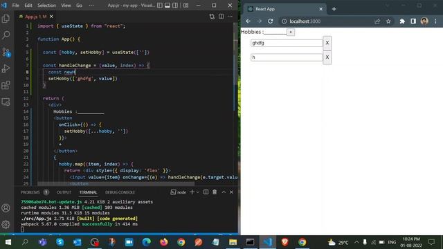
Task: Open the Accounts menu in VS Code
Action: pyautogui.click(x=6, y=208)
